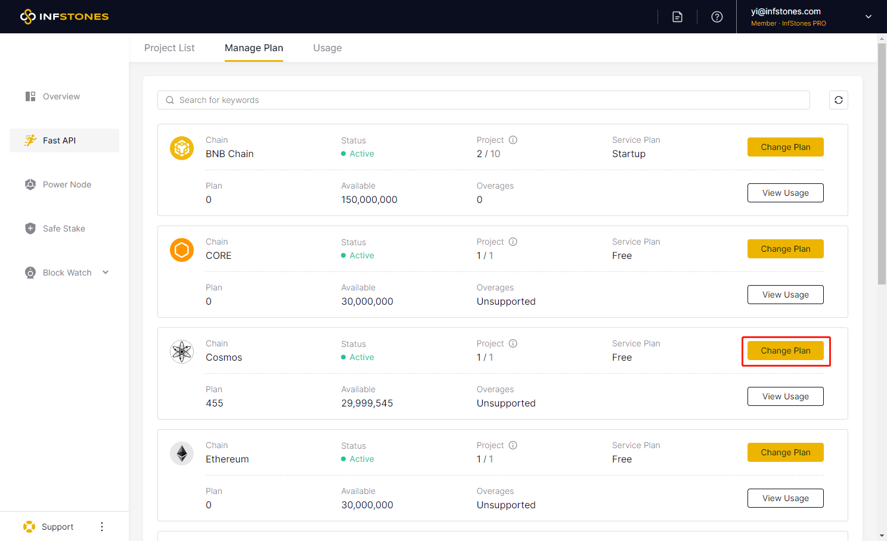The image size is (887, 541).
Task: Click the Overview dashboard icon
Action: (x=30, y=96)
